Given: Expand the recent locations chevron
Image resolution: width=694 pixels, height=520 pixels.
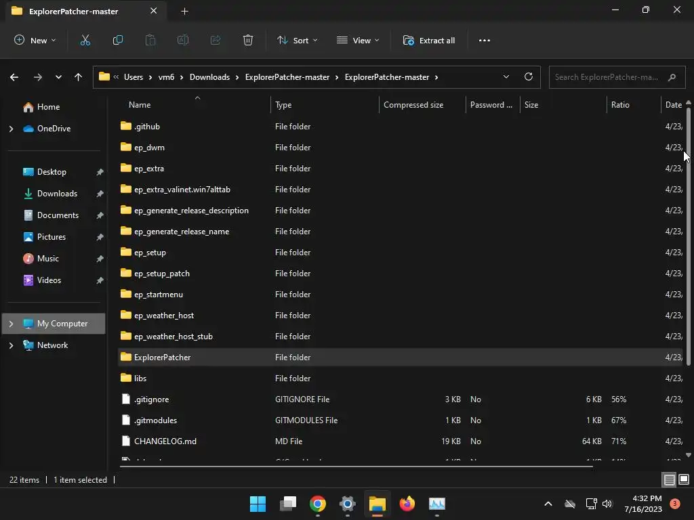Looking at the screenshot, I should tap(58, 77).
